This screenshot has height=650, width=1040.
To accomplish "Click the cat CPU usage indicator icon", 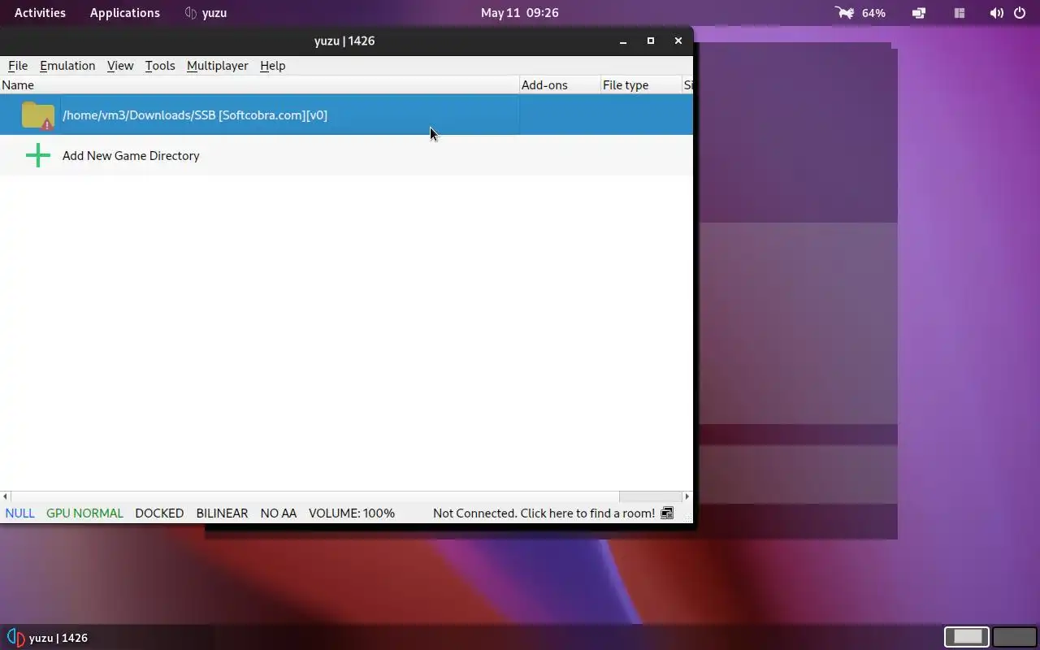I will [845, 13].
